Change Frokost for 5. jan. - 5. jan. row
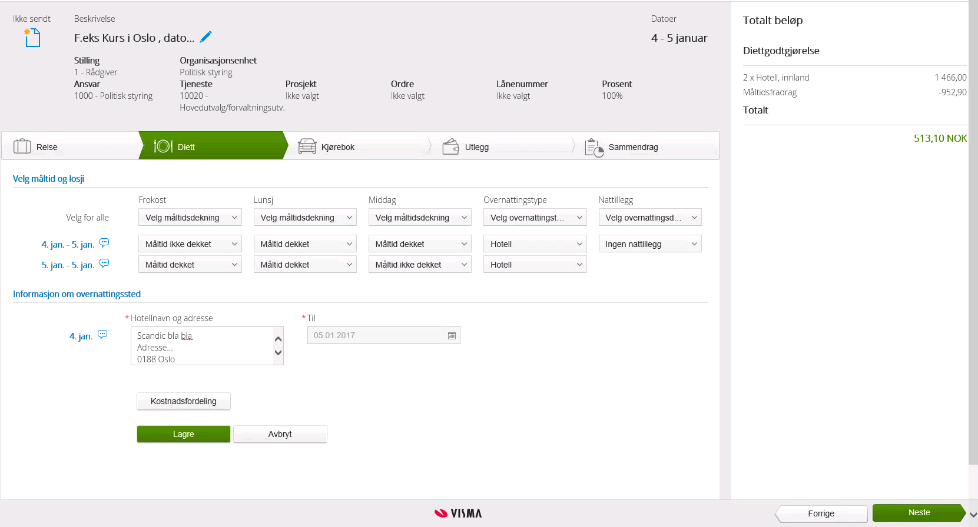 [190, 265]
